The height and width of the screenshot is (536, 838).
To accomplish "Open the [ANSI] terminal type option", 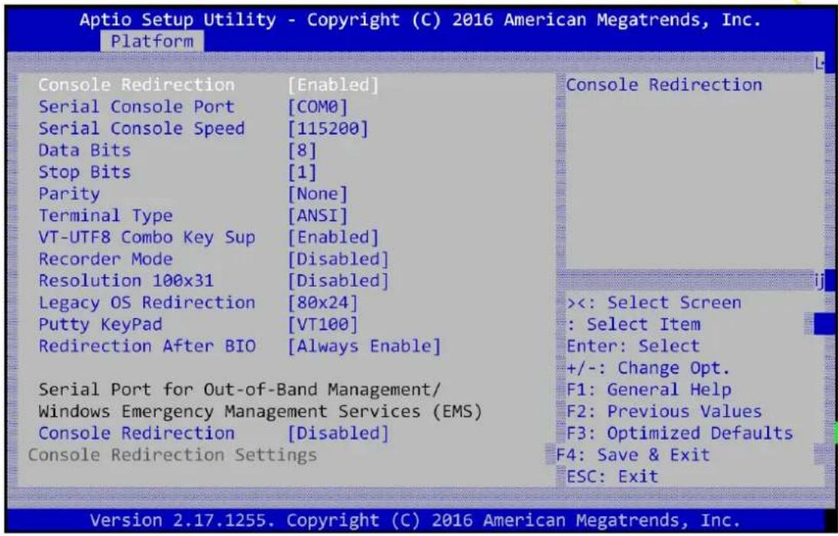I will coord(318,216).
